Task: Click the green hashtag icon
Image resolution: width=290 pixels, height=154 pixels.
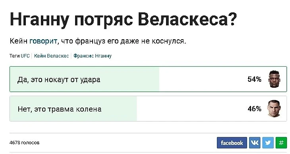Action: (281, 143)
